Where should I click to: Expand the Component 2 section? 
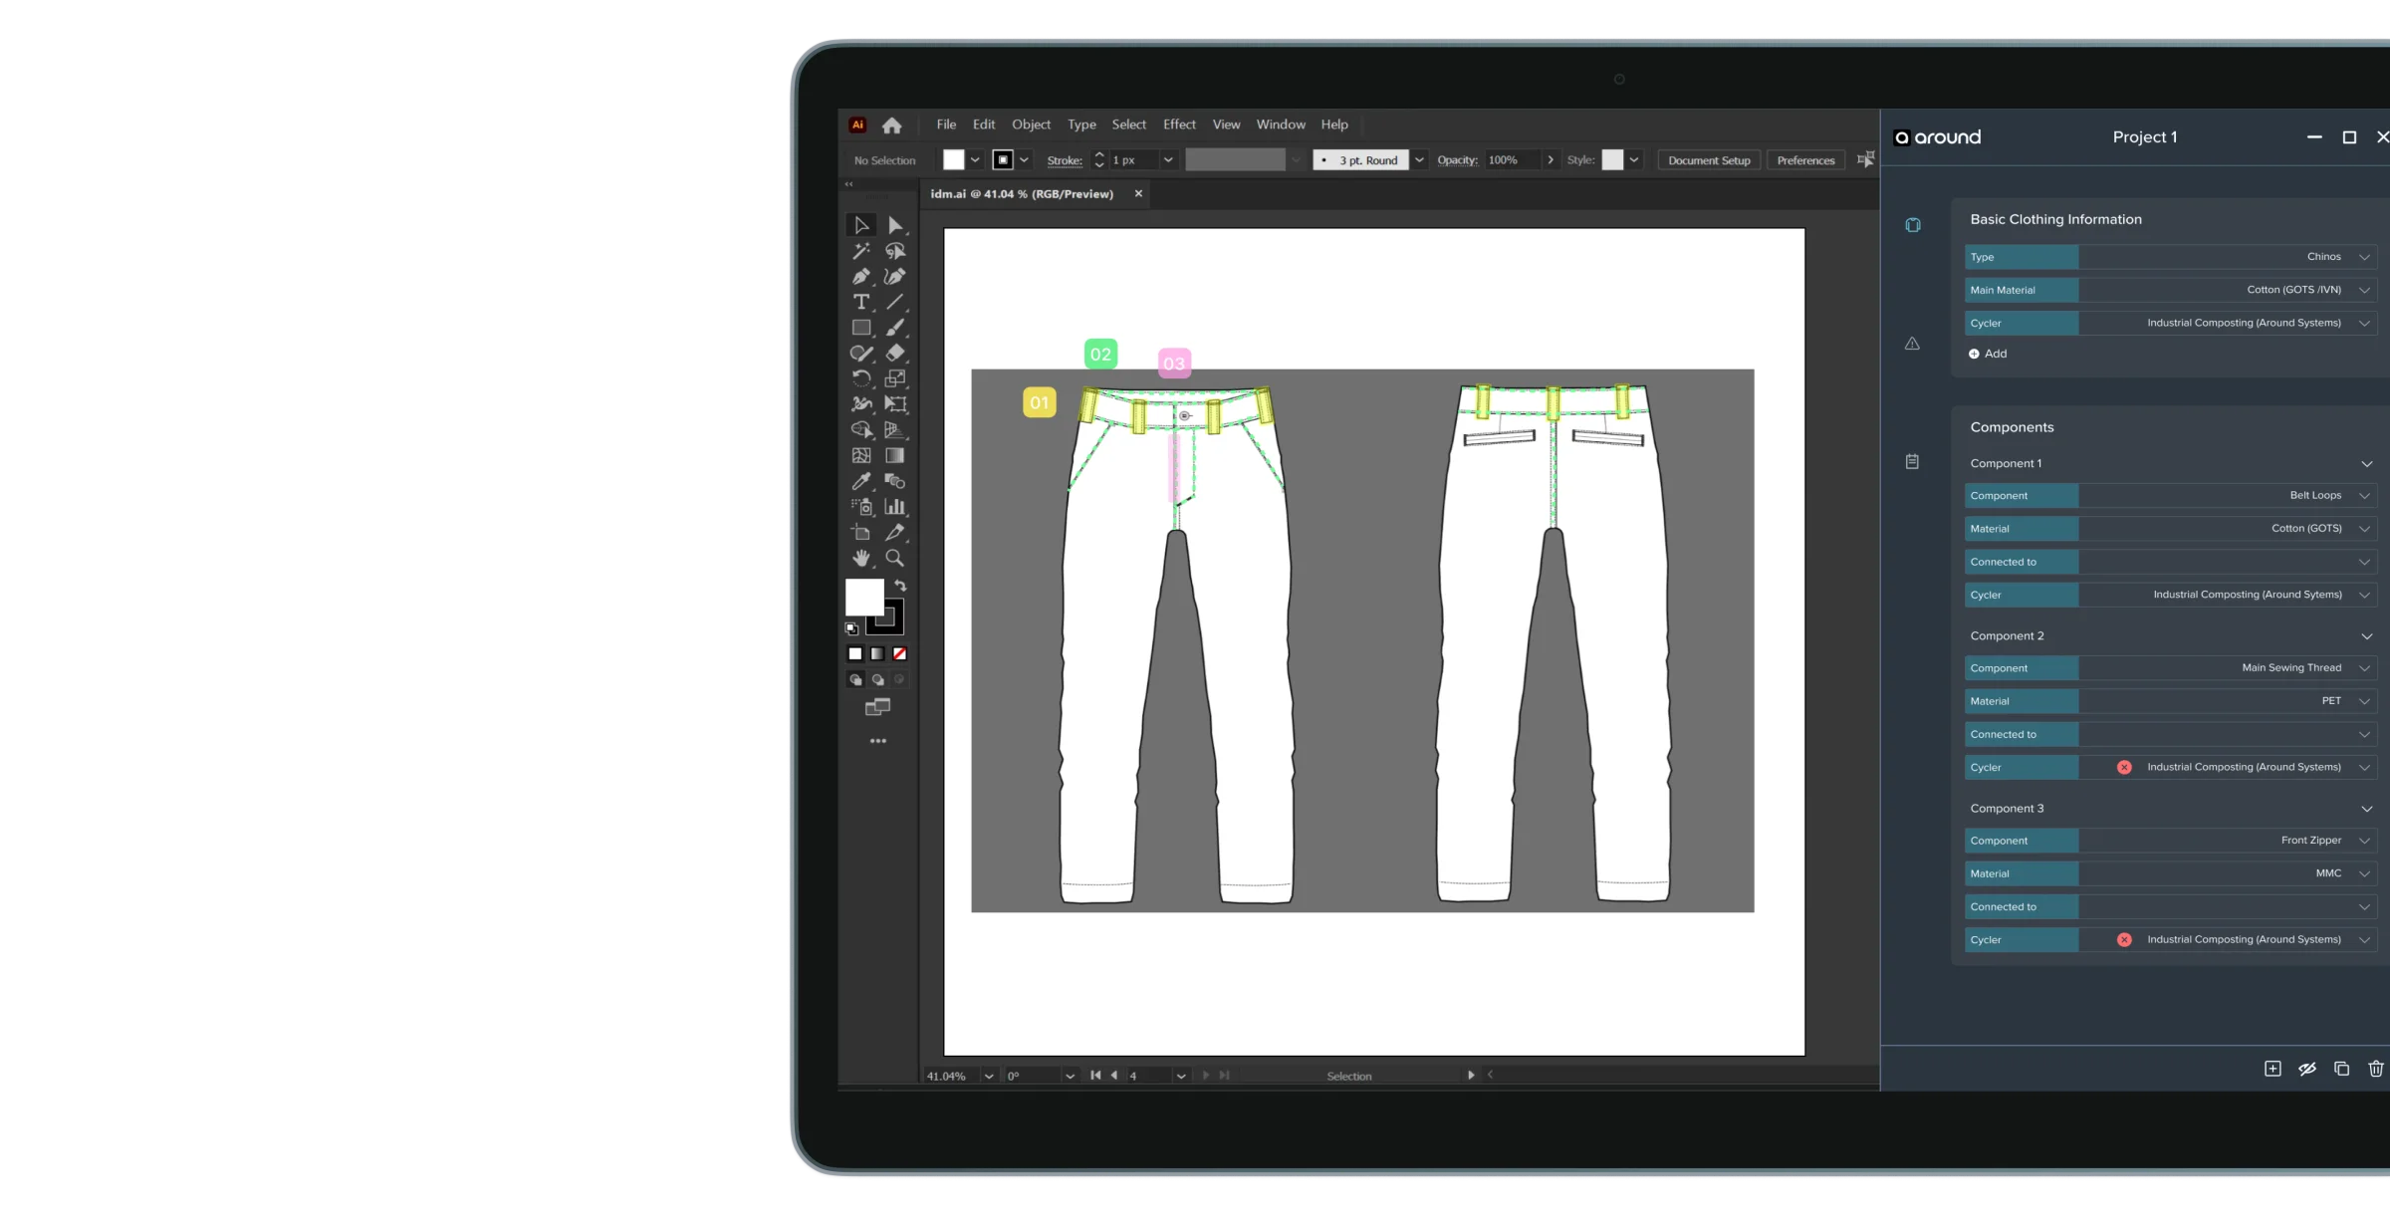click(x=2367, y=635)
